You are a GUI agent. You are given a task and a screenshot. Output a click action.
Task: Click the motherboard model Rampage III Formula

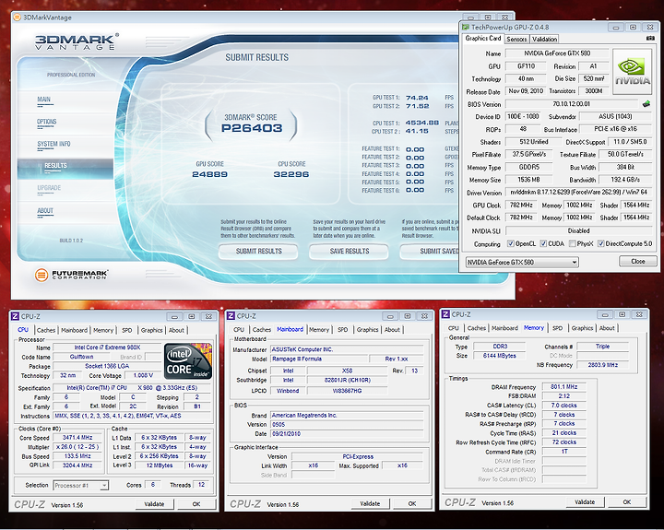coord(319,359)
